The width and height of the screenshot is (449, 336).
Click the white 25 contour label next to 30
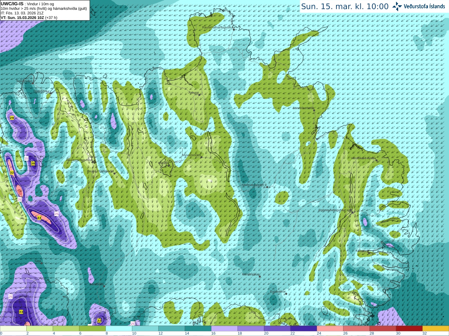pos(26,159)
